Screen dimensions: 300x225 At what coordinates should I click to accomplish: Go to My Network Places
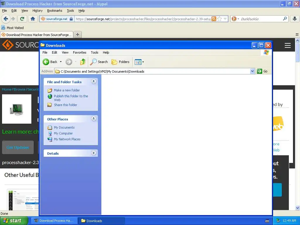point(67,139)
